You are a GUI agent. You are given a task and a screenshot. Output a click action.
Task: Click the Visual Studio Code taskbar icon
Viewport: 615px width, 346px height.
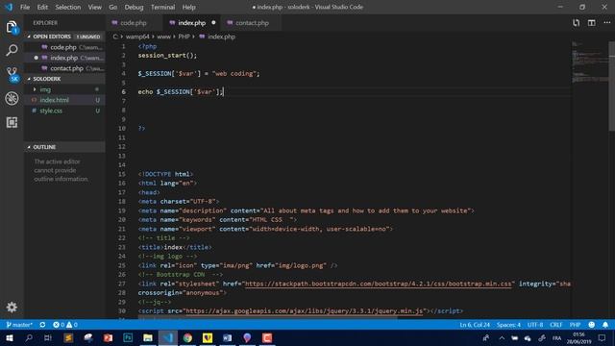(x=168, y=337)
